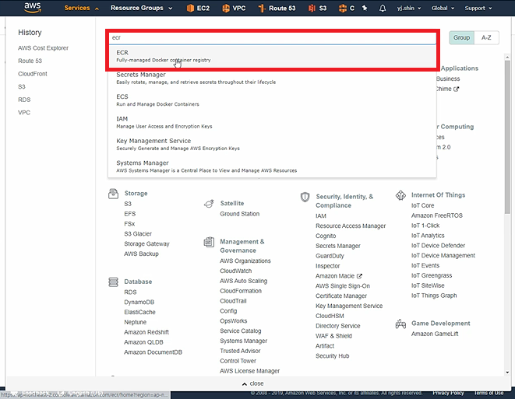Click external link icon next to Chime

click(457, 89)
